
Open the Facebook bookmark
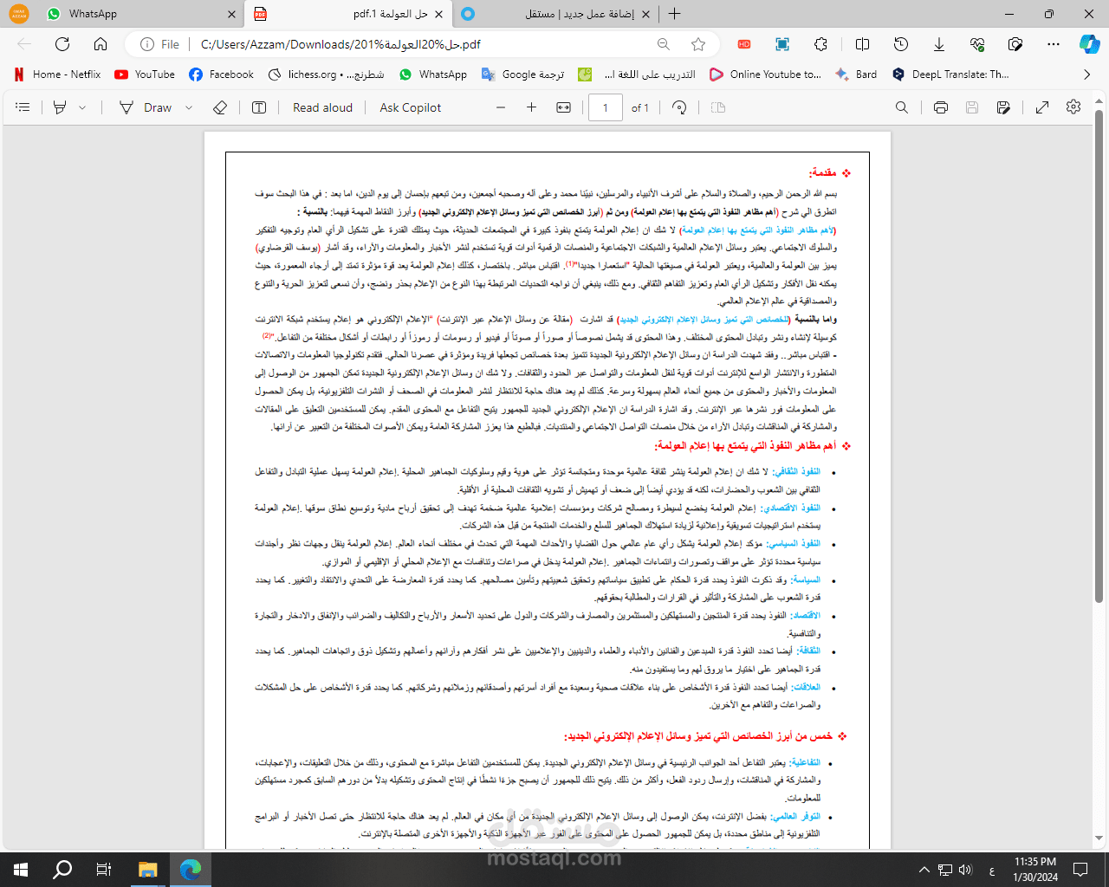[x=221, y=74]
